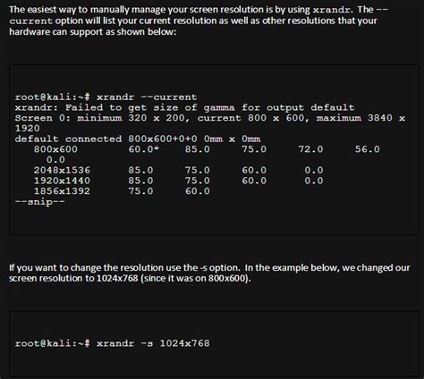
Task: Click the lone '1920' line in the terminal output
Action: [x=28, y=129]
